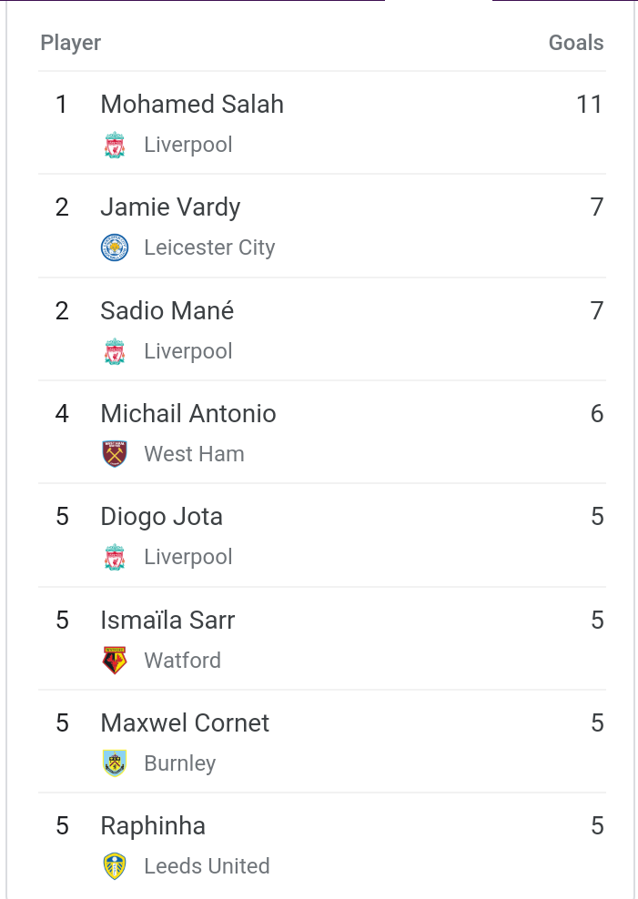
Task: Click the Burnley club crest
Action: click(115, 763)
